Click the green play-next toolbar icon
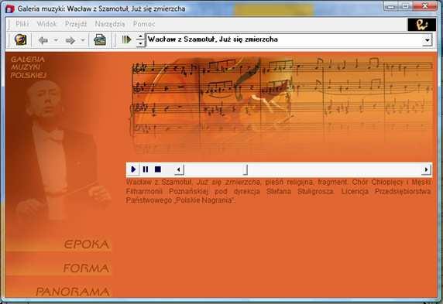The height and width of the screenshot is (304, 443). coord(126,39)
